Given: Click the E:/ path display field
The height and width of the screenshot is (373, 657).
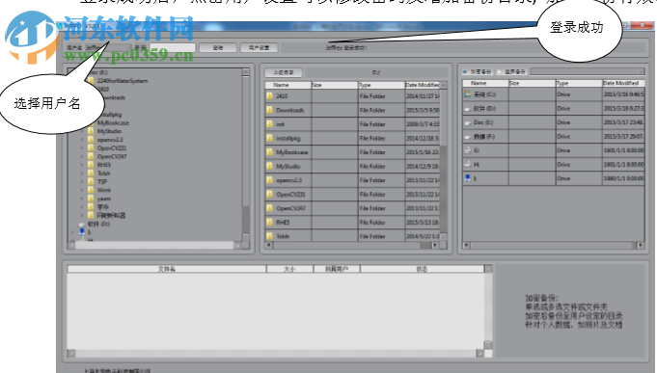Looking at the screenshot, I should 376,72.
